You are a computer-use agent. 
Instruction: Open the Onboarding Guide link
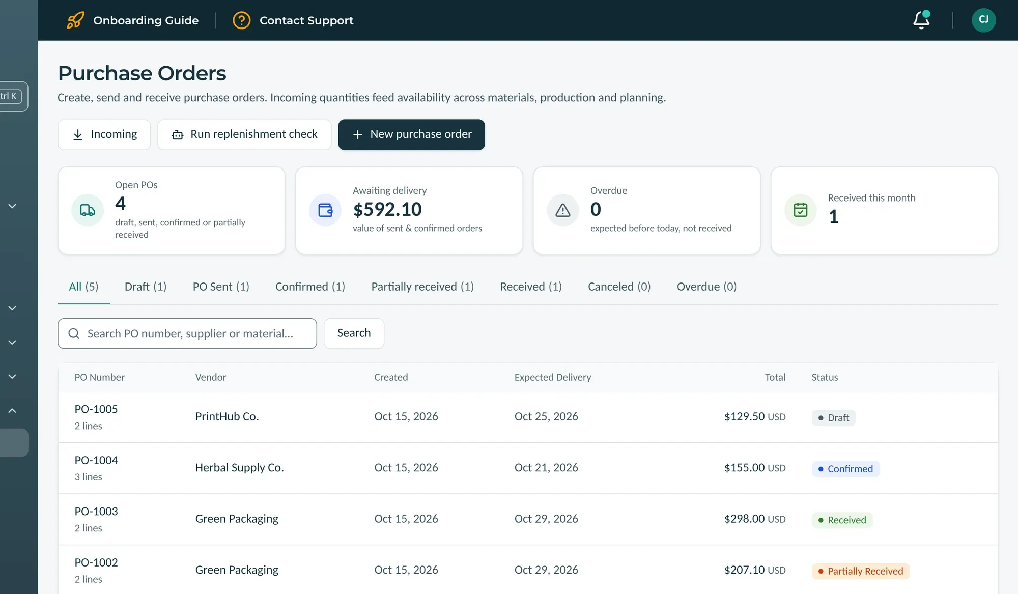coord(146,20)
